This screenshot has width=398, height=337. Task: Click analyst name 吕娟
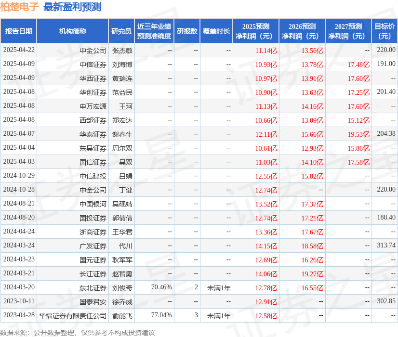[126, 176]
